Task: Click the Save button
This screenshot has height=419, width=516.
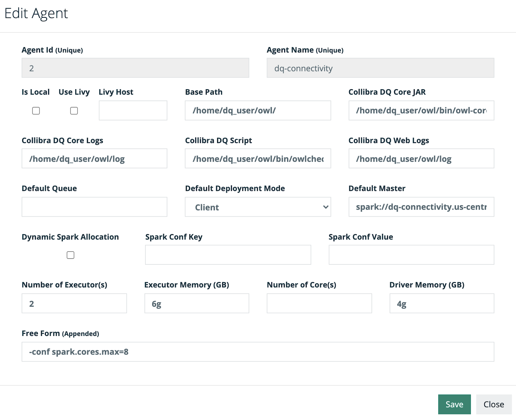Action: (x=454, y=404)
